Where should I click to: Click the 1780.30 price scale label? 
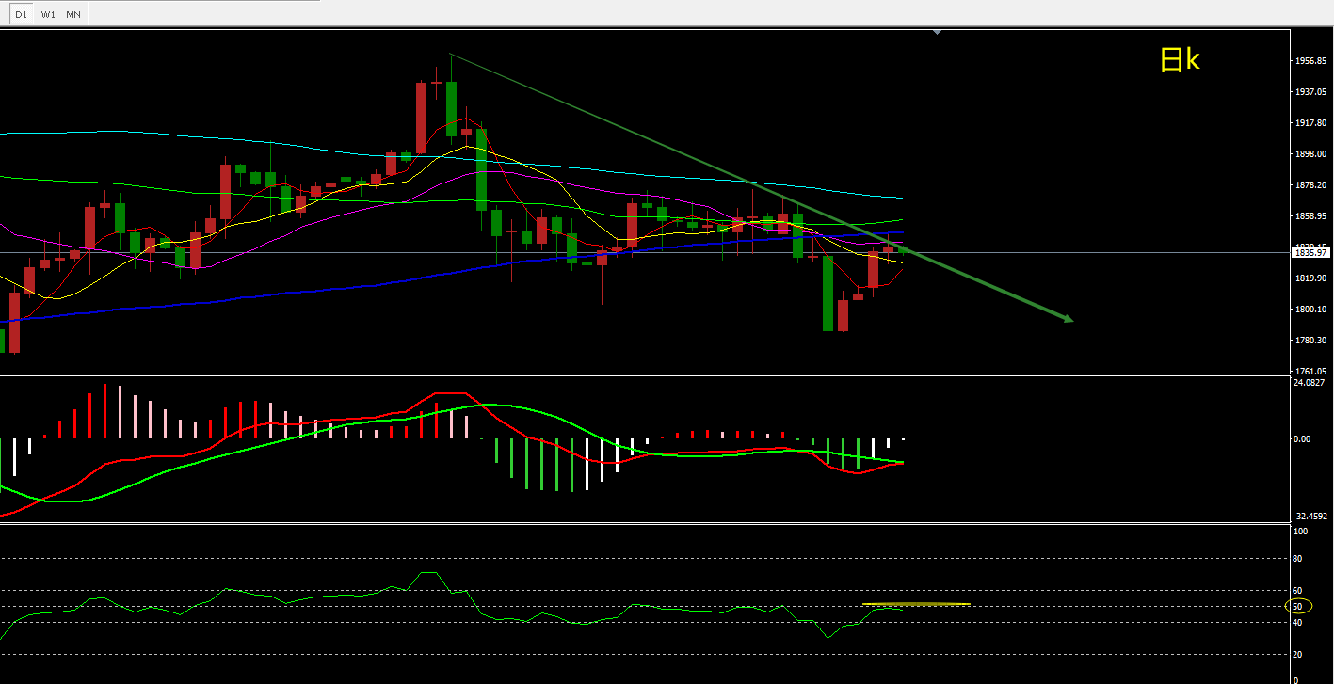(x=1310, y=341)
